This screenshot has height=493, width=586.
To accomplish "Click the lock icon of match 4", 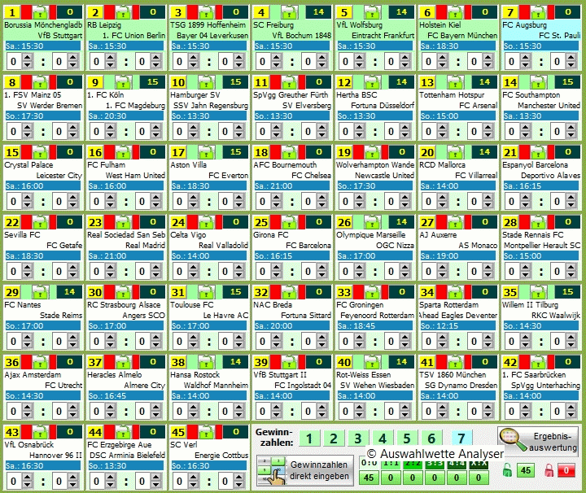I will pos(289,12).
